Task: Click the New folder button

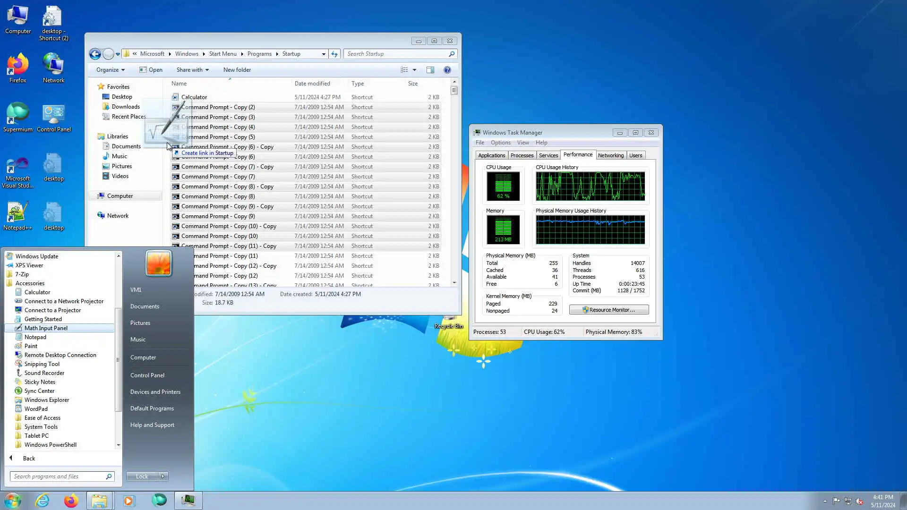Action: (237, 70)
